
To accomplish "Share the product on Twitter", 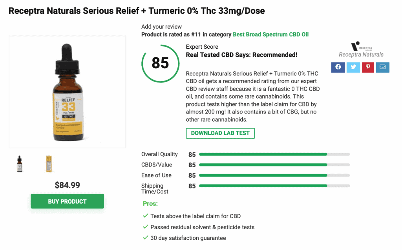I will click(x=353, y=67).
